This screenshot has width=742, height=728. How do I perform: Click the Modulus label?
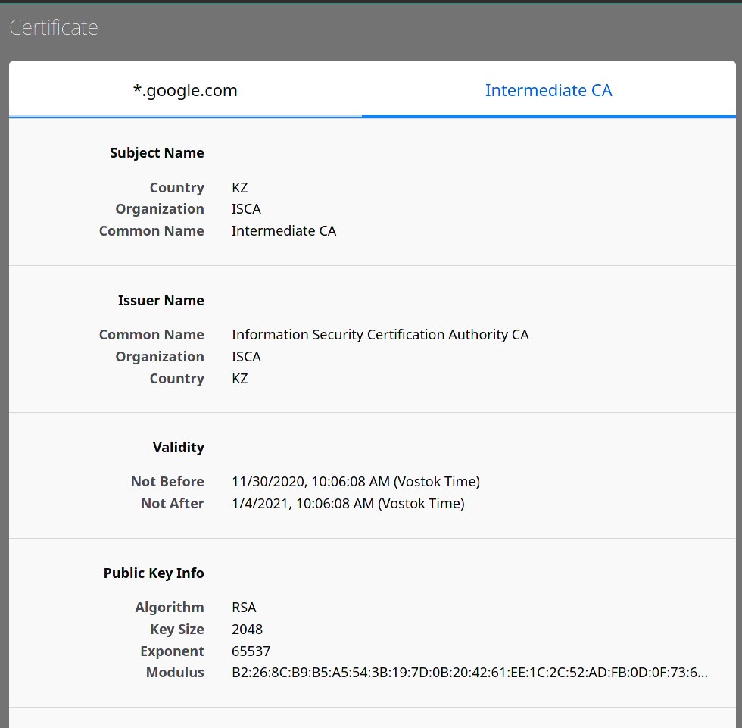click(x=175, y=672)
